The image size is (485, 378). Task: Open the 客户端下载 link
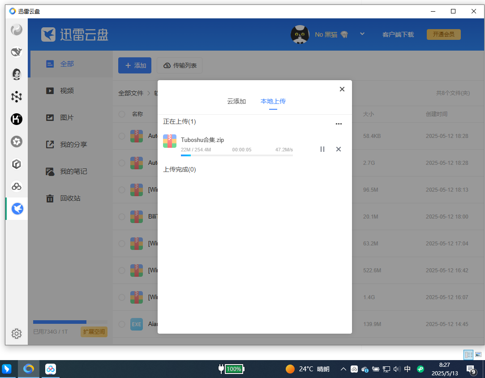[x=398, y=34]
